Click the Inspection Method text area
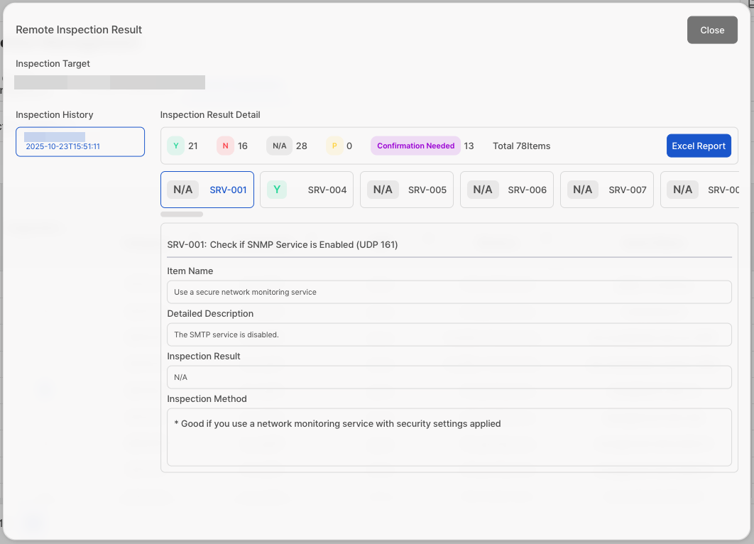 tap(449, 437)
